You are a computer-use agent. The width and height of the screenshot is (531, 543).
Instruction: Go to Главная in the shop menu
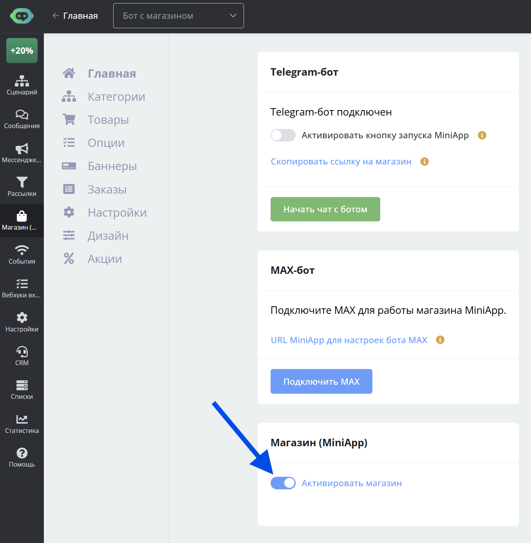[x=99, y=73]
